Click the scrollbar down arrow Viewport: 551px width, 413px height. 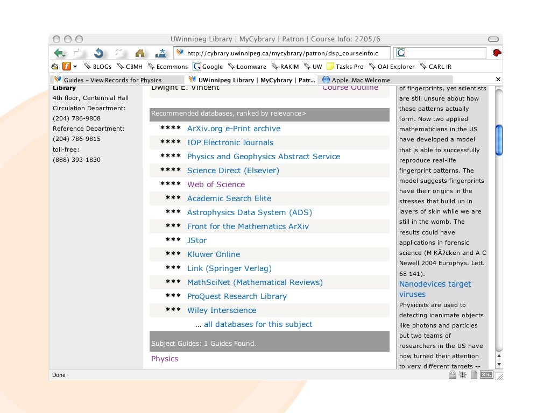pos(499,365)
